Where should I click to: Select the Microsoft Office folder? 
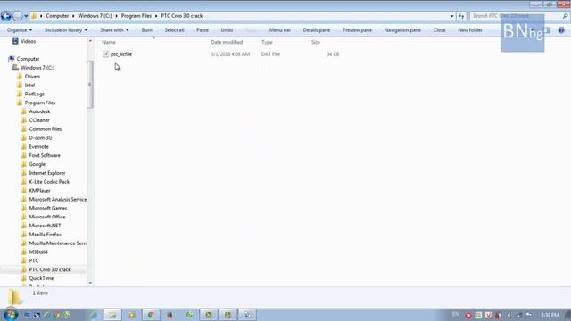coord(47,217)
